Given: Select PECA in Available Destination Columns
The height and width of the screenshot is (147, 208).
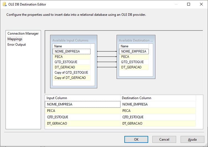Looking at the screenshot, I should tap(134, 57).
